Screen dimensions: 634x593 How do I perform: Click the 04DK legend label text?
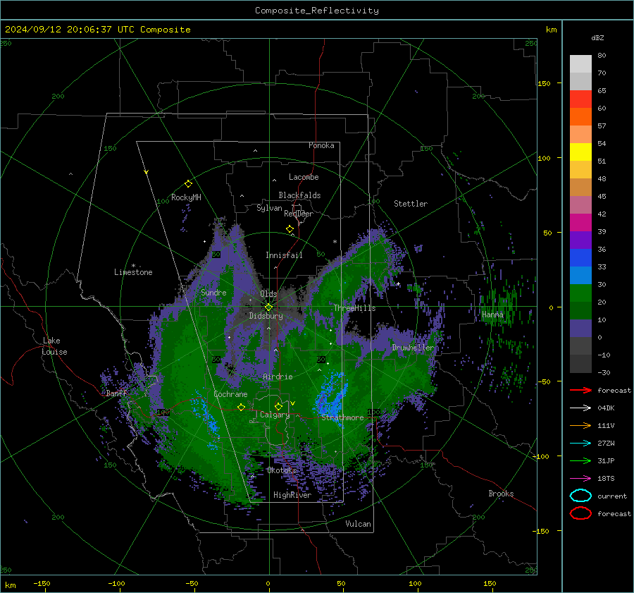pyautogui.click(x=606, y=408)
